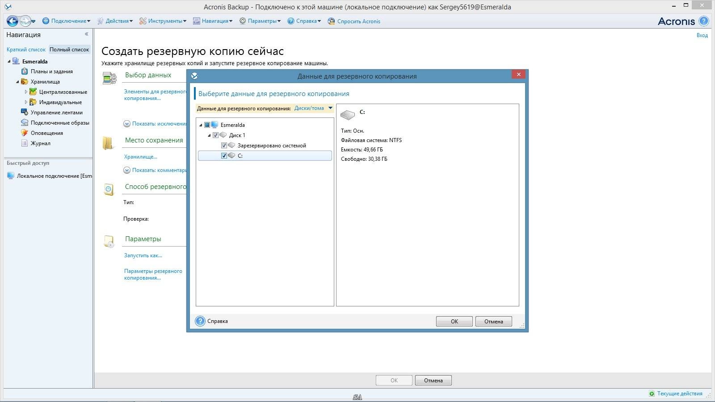Image resolution: width=715 pixels, height=402 pixels.
Task: Click the Диск 1 disk icon
Action: (x=223, y=134)
